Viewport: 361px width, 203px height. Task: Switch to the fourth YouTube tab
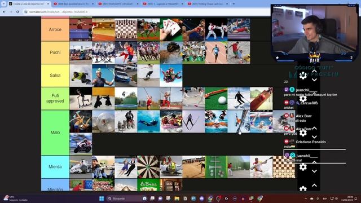pyautogui.click(x=163, y=4)
